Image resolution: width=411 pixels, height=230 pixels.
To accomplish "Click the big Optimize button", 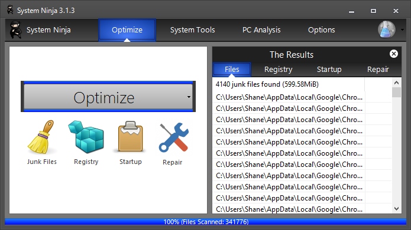I will coord(108,97).
